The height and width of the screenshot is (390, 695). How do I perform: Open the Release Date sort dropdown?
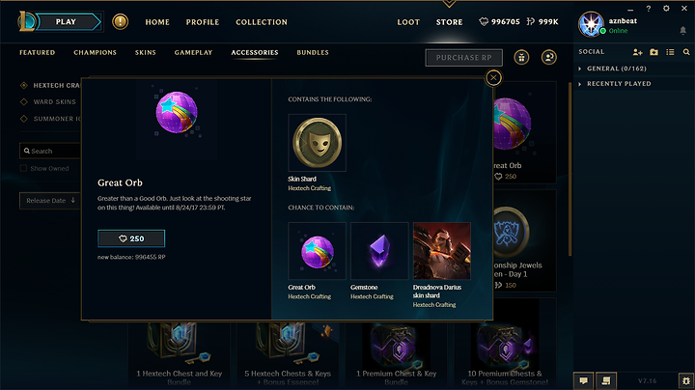pyautogui.click(x=50, y=201)
